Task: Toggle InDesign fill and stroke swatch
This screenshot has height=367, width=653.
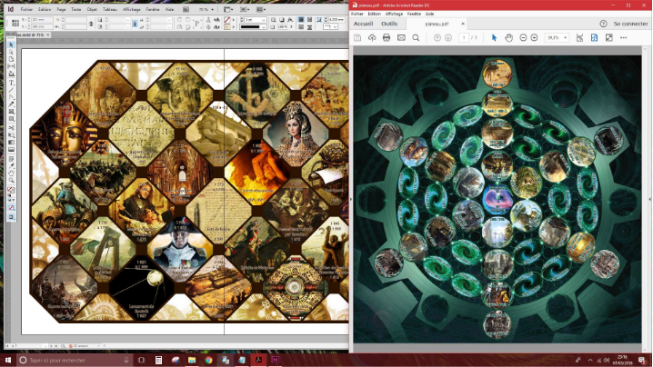Action: coord(11,191)
